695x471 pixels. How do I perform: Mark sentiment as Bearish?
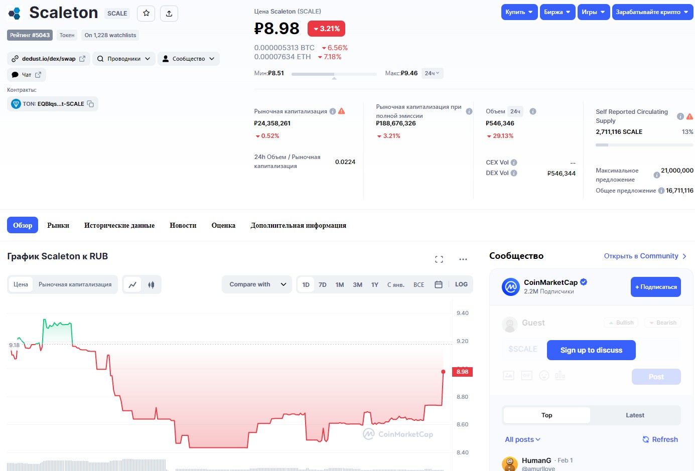click(x=662, y=323)
